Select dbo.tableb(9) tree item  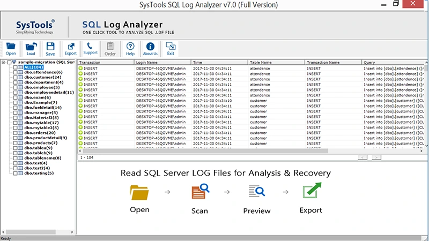(38, 153)
